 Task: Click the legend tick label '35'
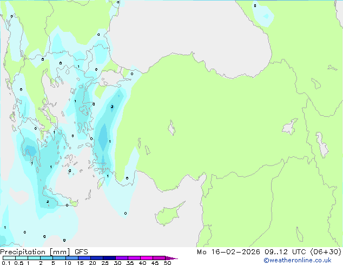(130, 263)
